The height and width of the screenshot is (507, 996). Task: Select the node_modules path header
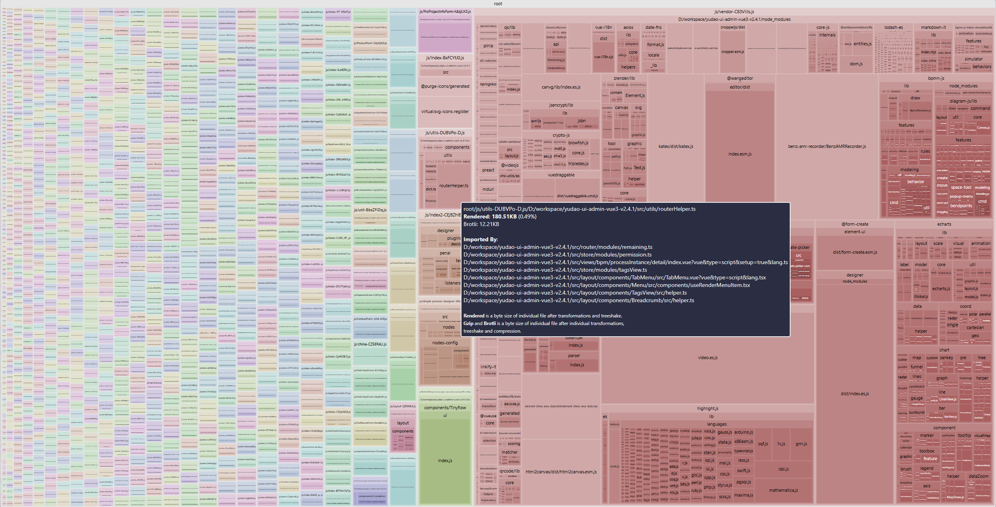pyautogui.click(x=734, y=19)
